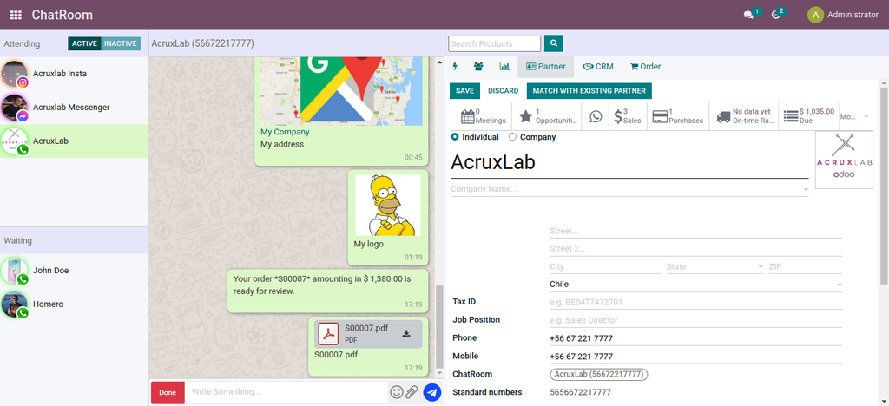This screenshot has width=889, height=406.
Task: Click the Street 2 input field
Action: (x=695, y=249)
